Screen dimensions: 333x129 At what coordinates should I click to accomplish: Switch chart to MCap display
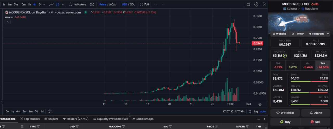113,4
